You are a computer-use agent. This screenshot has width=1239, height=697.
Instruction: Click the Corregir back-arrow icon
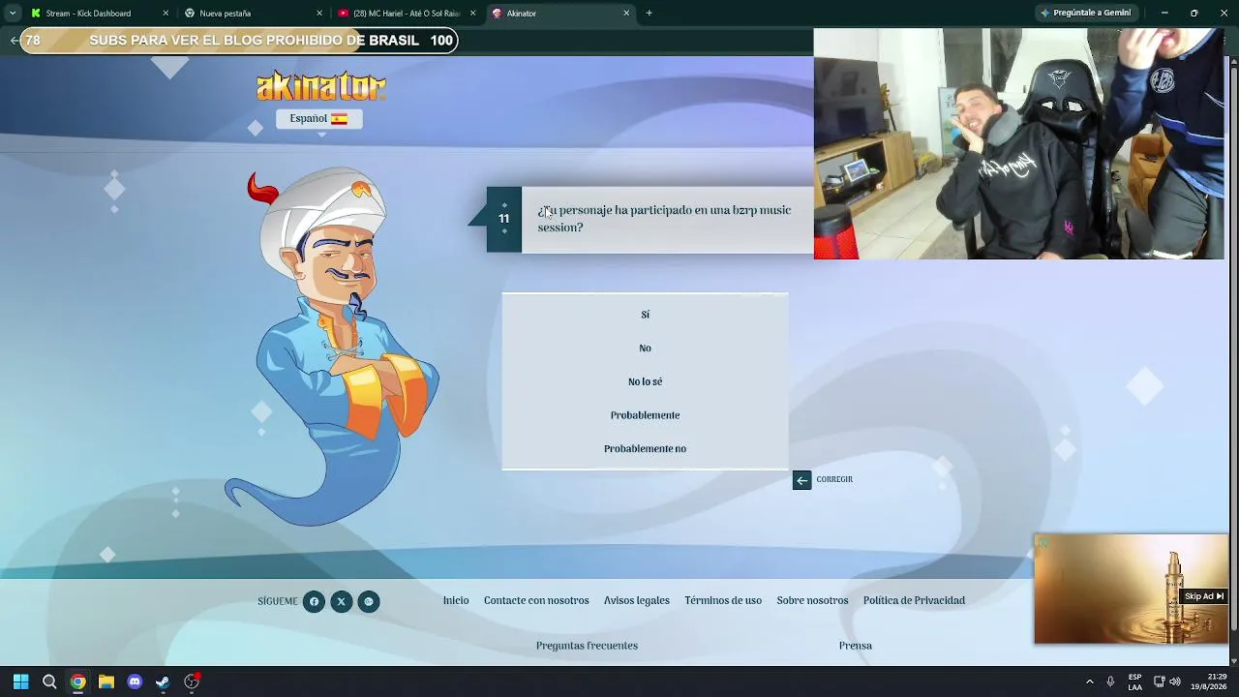pyautogui.click(x=801, y=480)
